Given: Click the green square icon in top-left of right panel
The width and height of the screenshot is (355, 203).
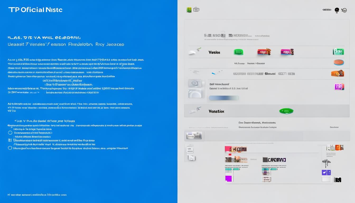Looking at the screenshot, I should (x=189, y=10).
